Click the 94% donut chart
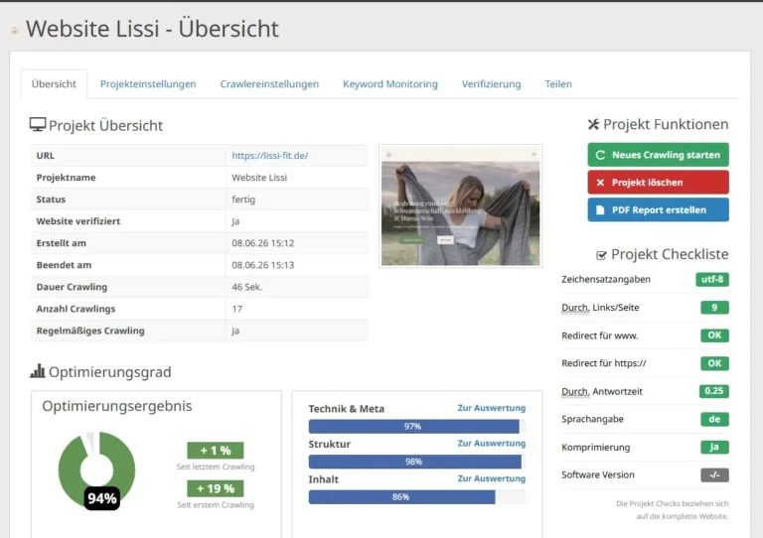 coord(96,470)
